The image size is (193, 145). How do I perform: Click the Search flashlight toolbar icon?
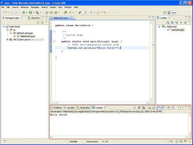coord(70,12)
